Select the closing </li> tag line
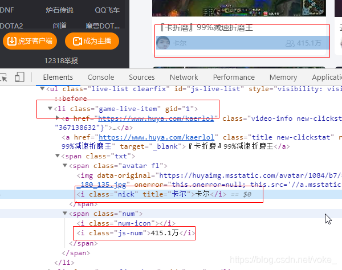The width and height of the screenshot is (342, 270). [64, 263]
